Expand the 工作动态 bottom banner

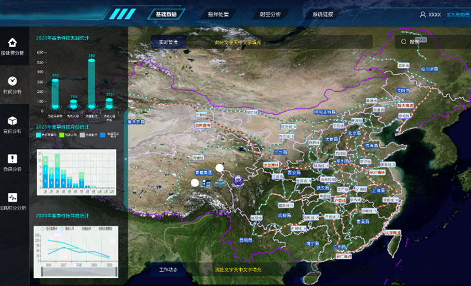pos(168,270)
